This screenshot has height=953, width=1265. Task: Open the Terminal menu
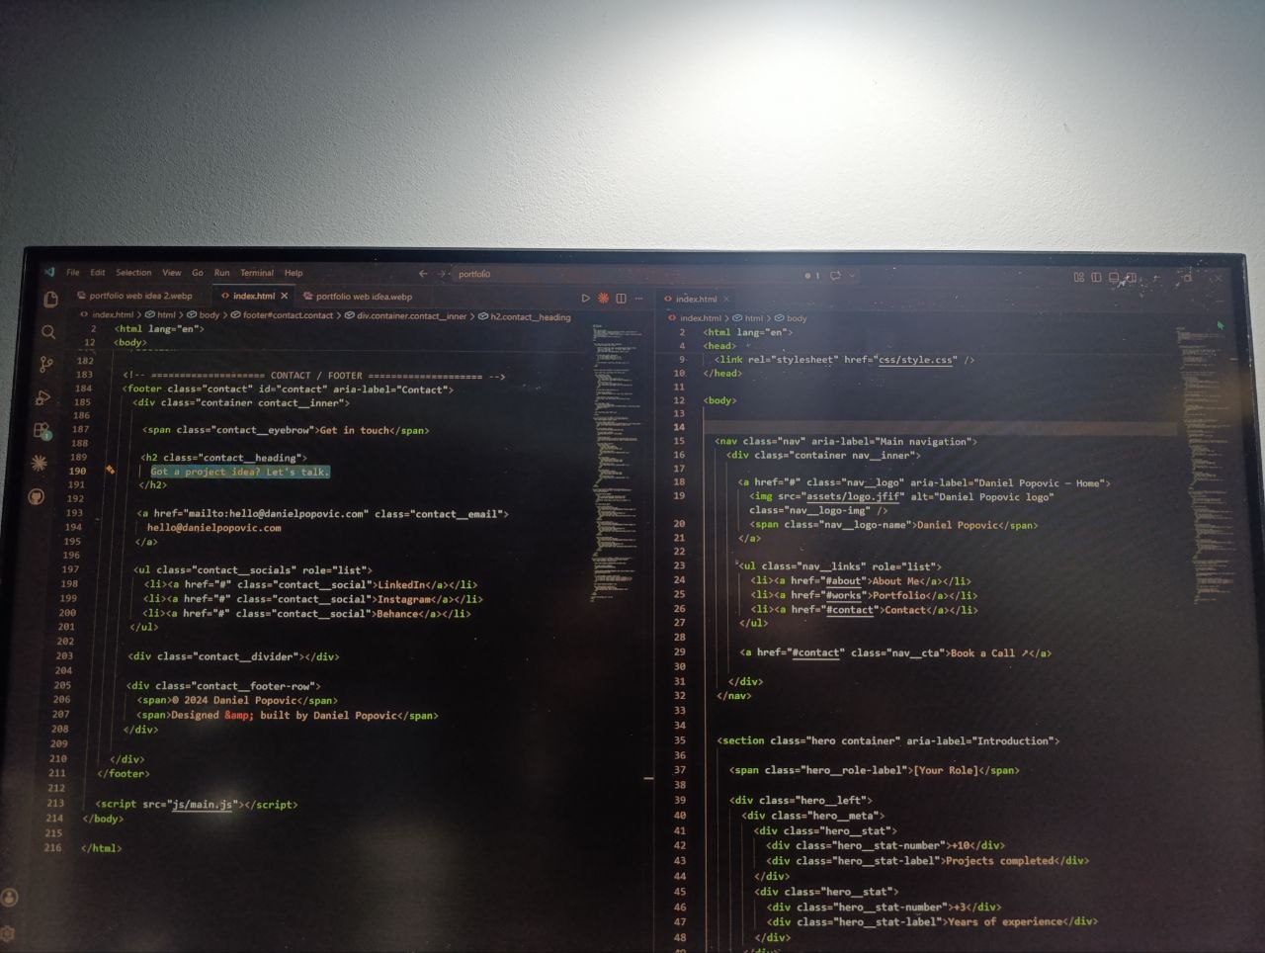click(x=257, y=273)
